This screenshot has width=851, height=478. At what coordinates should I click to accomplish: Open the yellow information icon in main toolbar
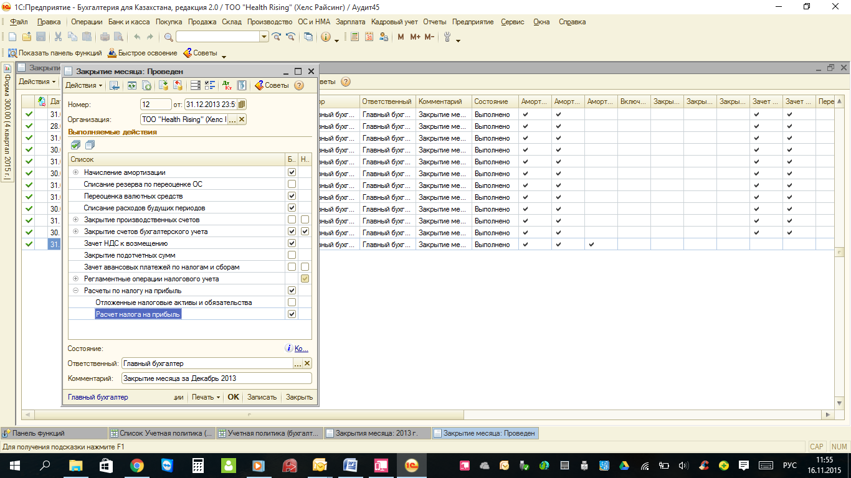point(326,37)
